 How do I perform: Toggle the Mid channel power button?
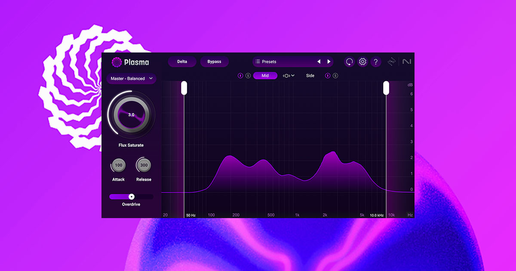click(x=240, y=76)
